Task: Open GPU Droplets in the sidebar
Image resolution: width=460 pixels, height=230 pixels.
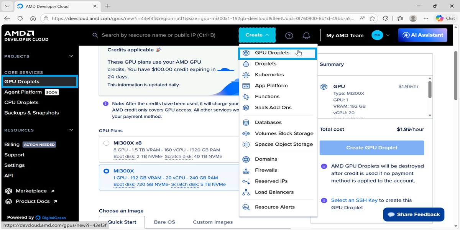Action: click(x=39, y=82)
